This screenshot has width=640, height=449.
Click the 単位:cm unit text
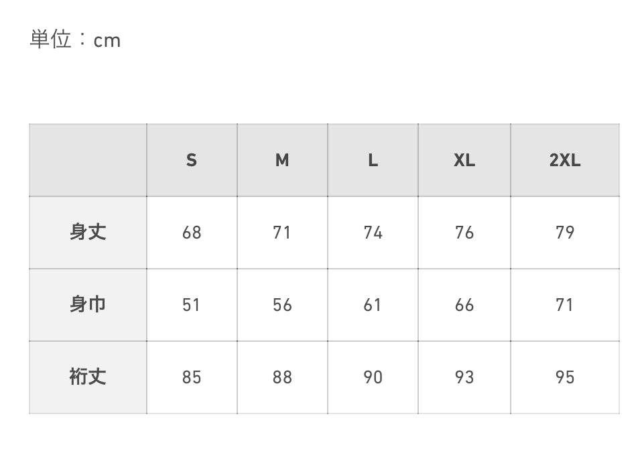pos(75,40)
